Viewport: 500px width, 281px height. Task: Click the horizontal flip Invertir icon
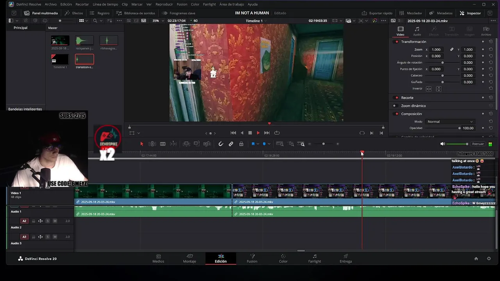tap(429, 89)
